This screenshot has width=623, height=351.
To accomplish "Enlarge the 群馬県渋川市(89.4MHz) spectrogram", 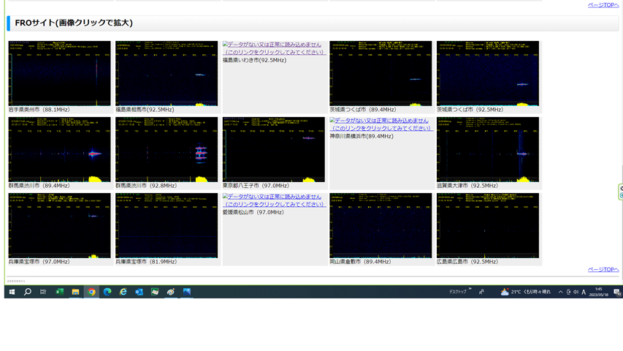I will pos(60,149).
